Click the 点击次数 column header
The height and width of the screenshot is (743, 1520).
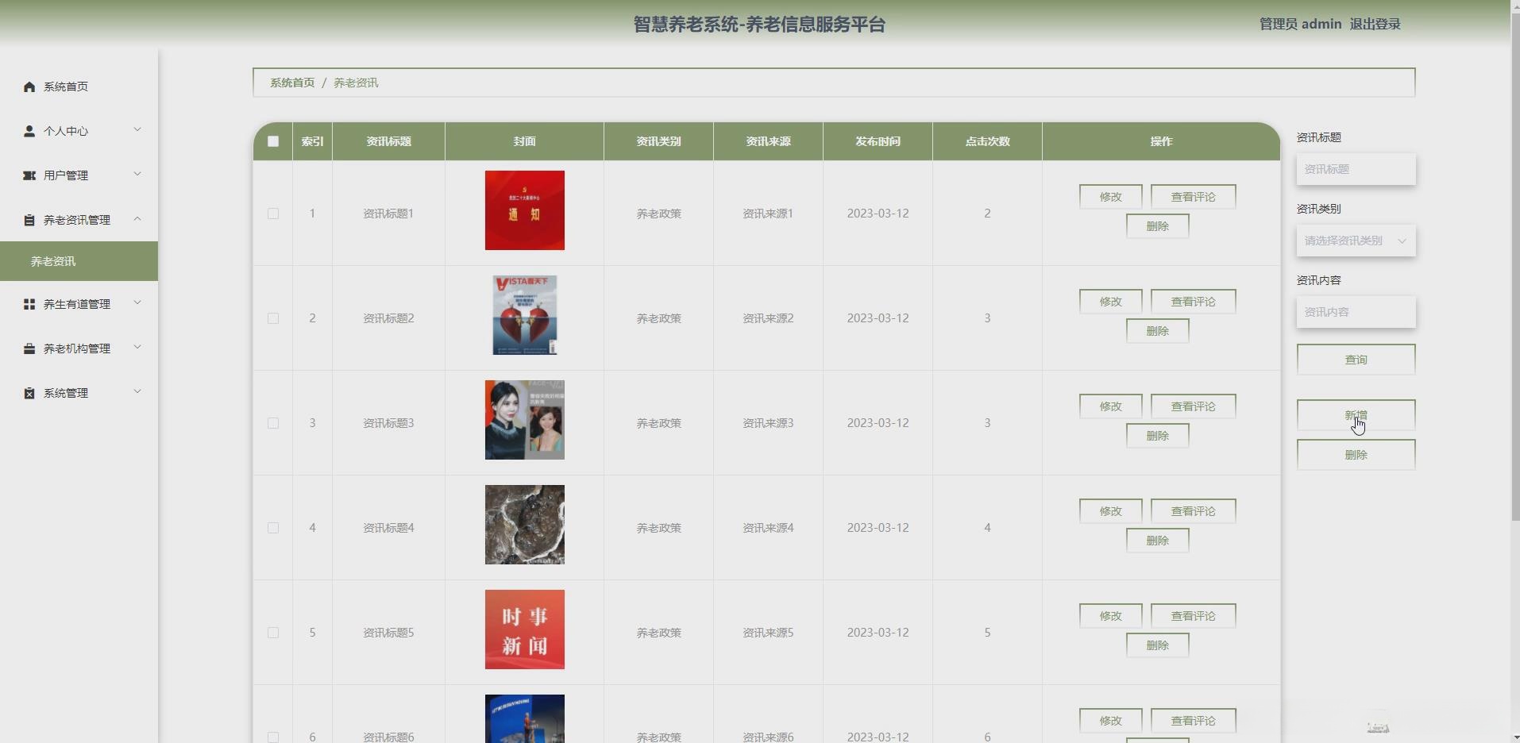[987, 141]
